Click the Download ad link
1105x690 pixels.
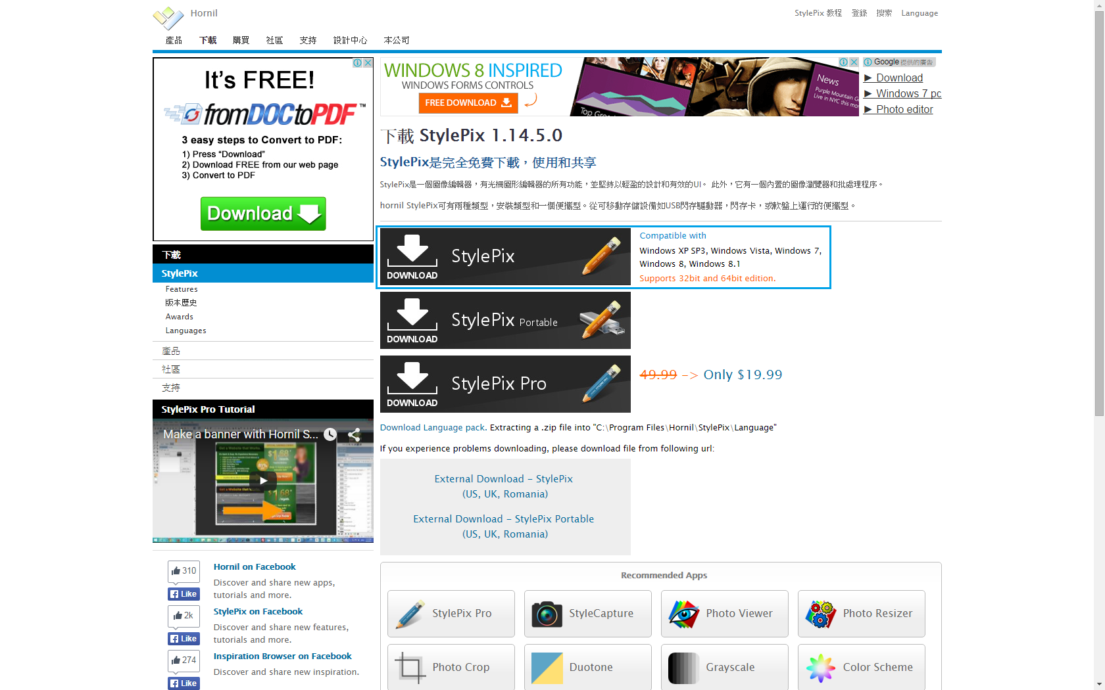point(899,78)
